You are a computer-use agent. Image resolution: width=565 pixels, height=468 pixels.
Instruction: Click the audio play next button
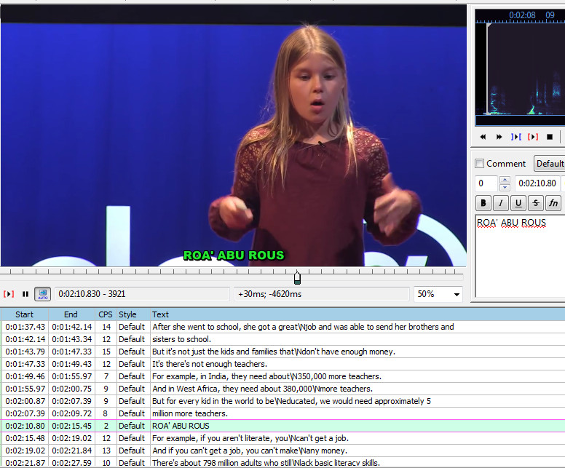tap(499, 137)
